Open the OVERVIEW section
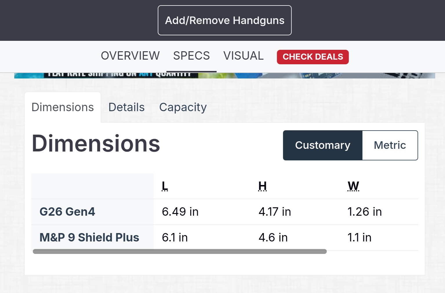 click(x=130, y=56)
